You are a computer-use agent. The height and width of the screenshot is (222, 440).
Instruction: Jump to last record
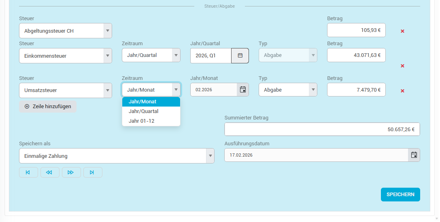pyautogui.click(x=92, y=172)
